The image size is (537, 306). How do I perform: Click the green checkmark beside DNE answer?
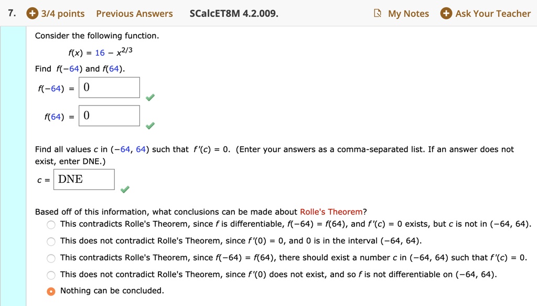(x=125, y=189)
